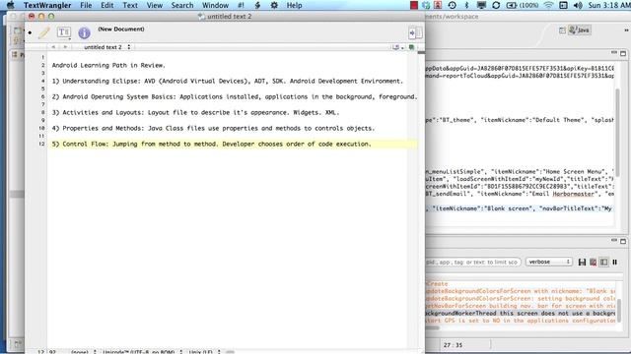This screenshot has width=631, height=354.
Task: Open the untitled text 2 document popup
Action: (x=106, y=47)
